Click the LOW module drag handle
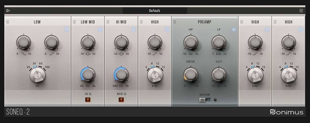This screenshot has height=123, width=310. [7, 22]
